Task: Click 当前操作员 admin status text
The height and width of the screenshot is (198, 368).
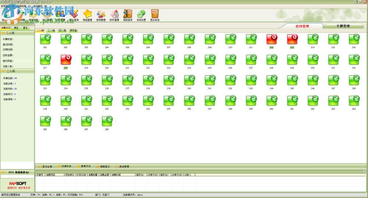Action: point(133,195)
